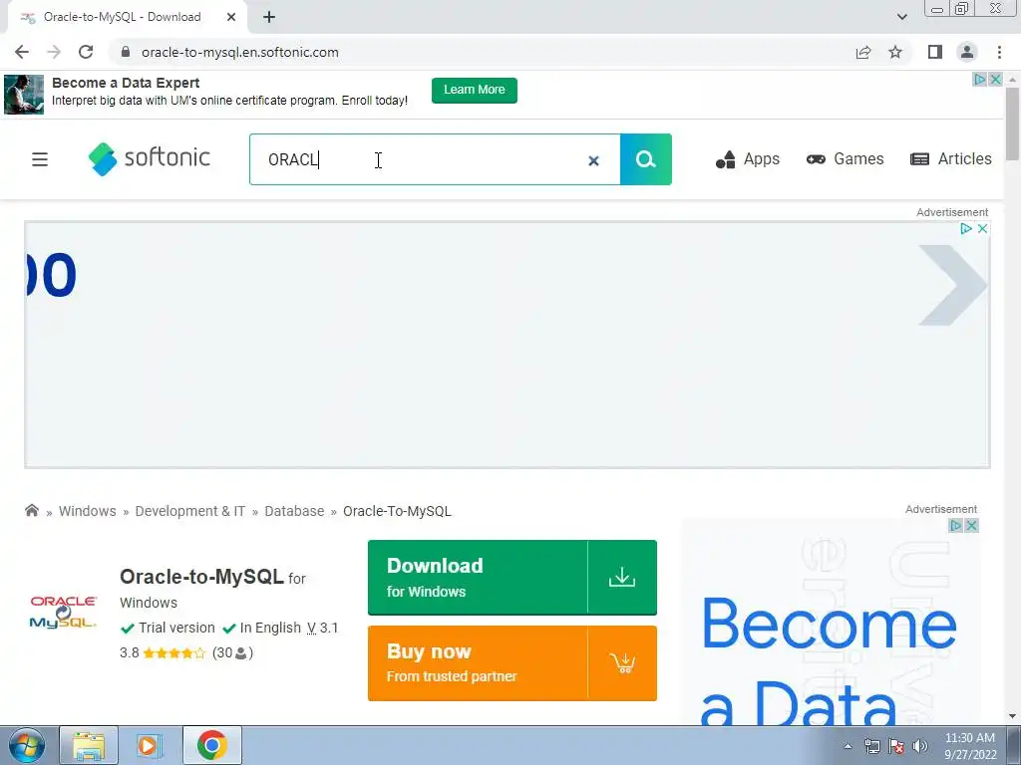Viewport: 1021px width, 765px height.
Task: Open the browser side panel
Action: pyautogui.click(x=935, y=52)
